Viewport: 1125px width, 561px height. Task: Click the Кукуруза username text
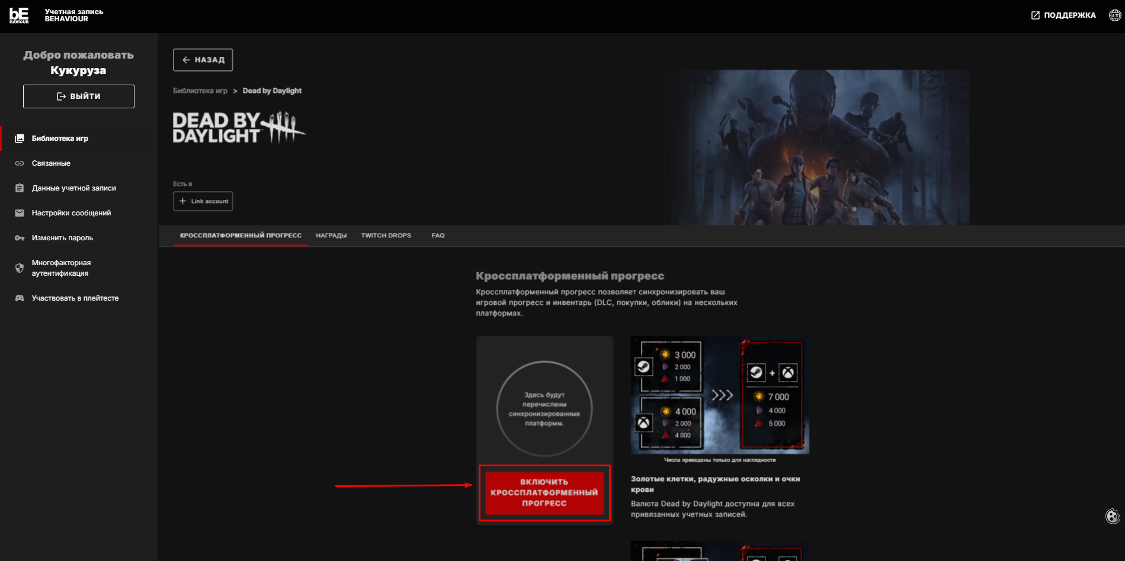78,70
